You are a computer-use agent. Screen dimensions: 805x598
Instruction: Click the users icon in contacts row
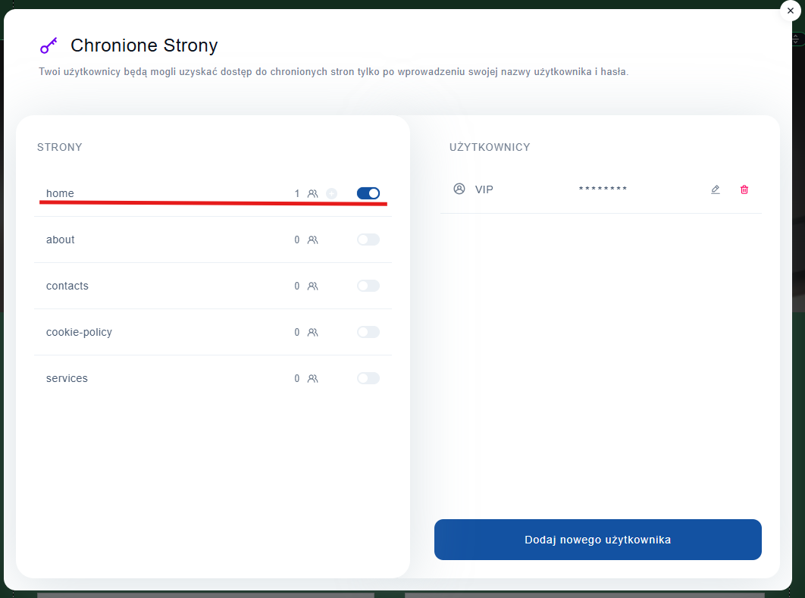(x=312, y=286)
